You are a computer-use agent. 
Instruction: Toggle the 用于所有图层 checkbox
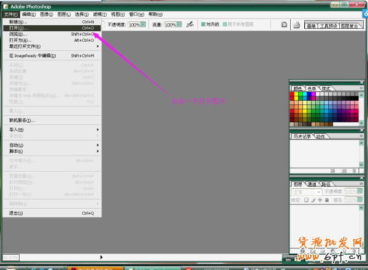point(225,25)
